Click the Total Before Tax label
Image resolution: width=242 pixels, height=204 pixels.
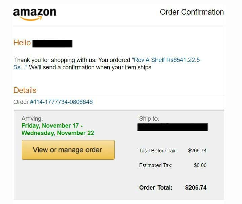coord(158,150)
